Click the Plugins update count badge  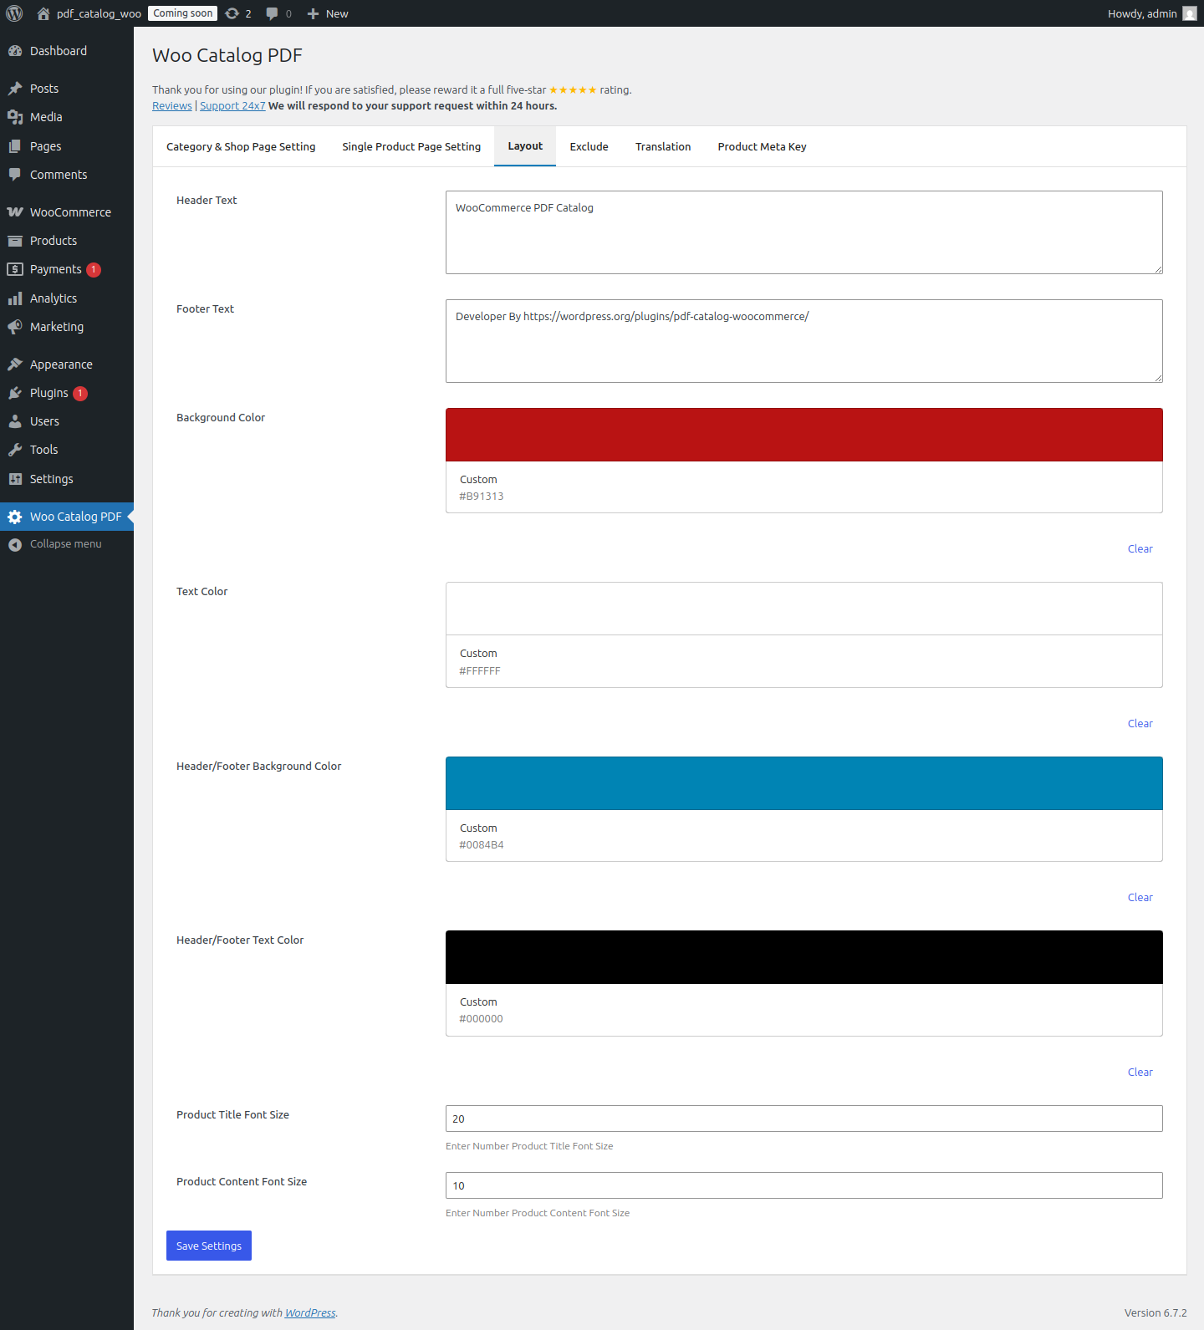click(80, 393)
